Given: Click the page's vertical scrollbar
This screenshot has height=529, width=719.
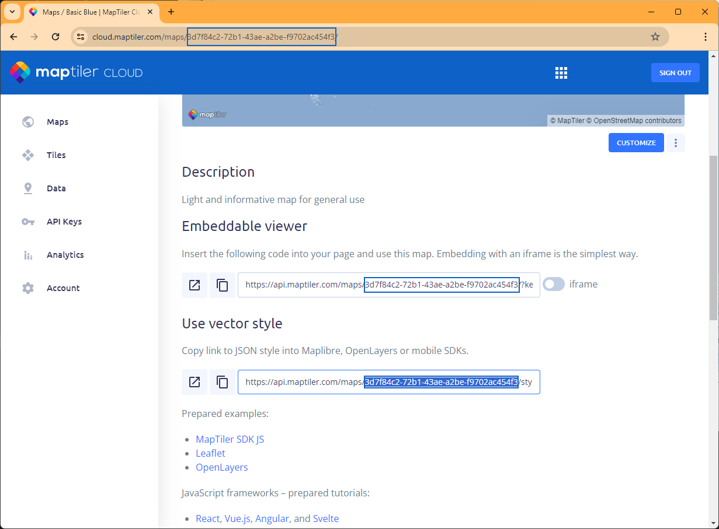Looking at the screenshot, I should point(713,237).
